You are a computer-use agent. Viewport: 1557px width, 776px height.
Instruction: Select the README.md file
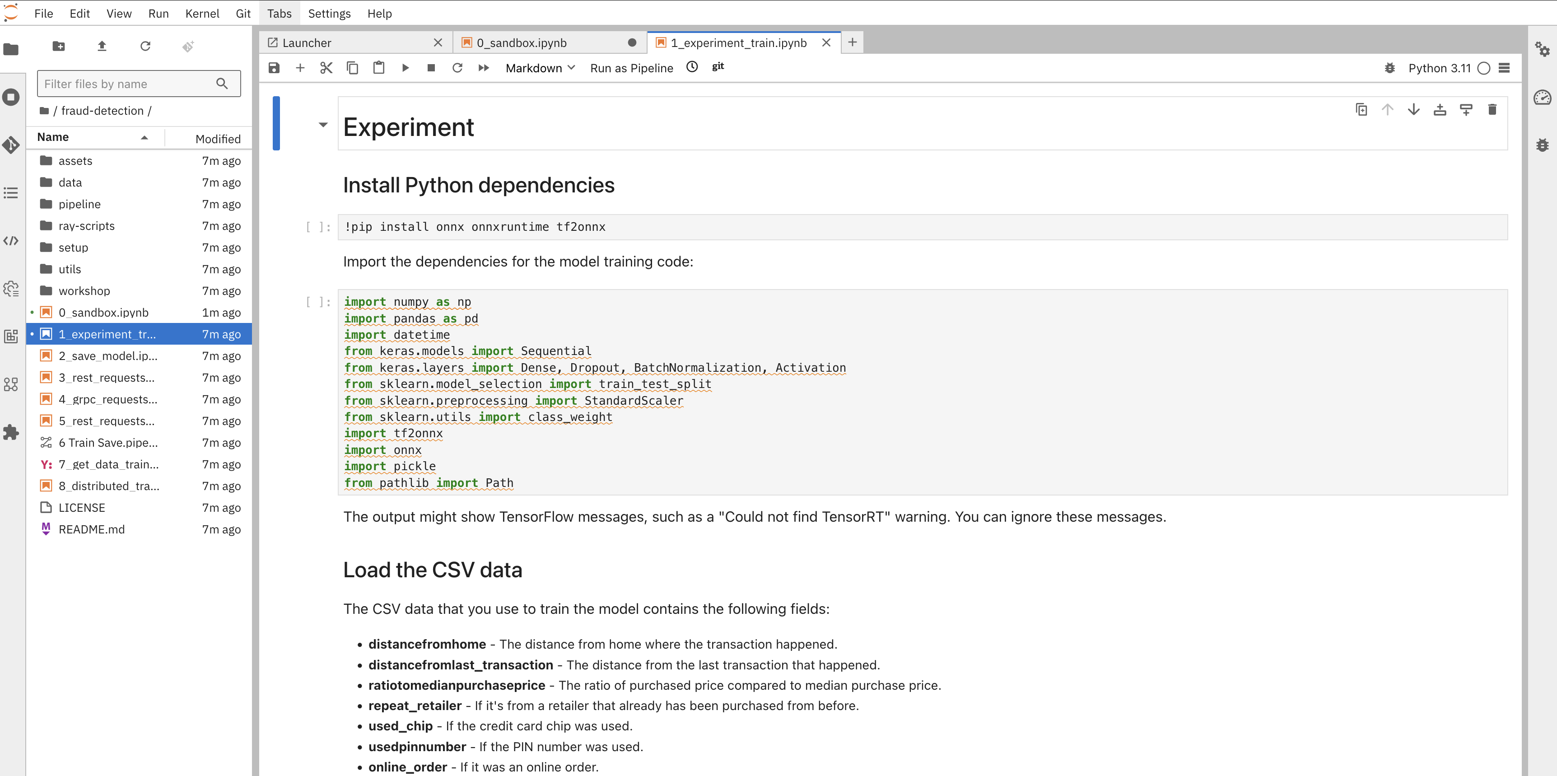[139, 529]
